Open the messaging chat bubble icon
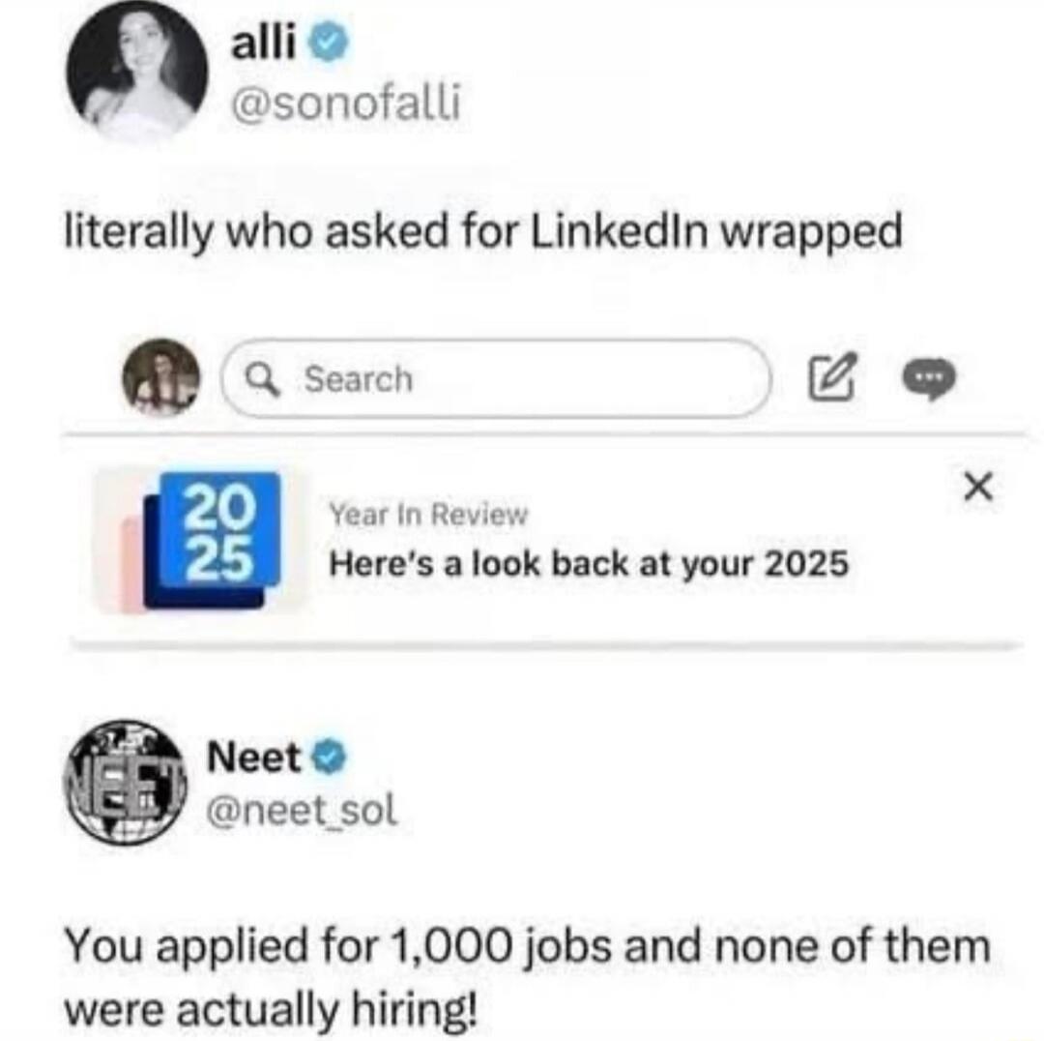 point(930,380)
